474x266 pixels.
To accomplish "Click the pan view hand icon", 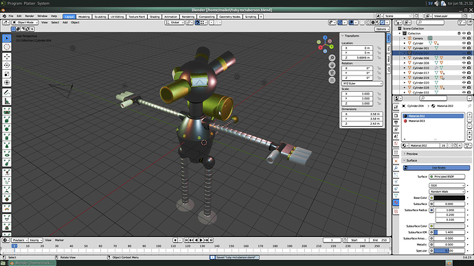I will [332, 65].
